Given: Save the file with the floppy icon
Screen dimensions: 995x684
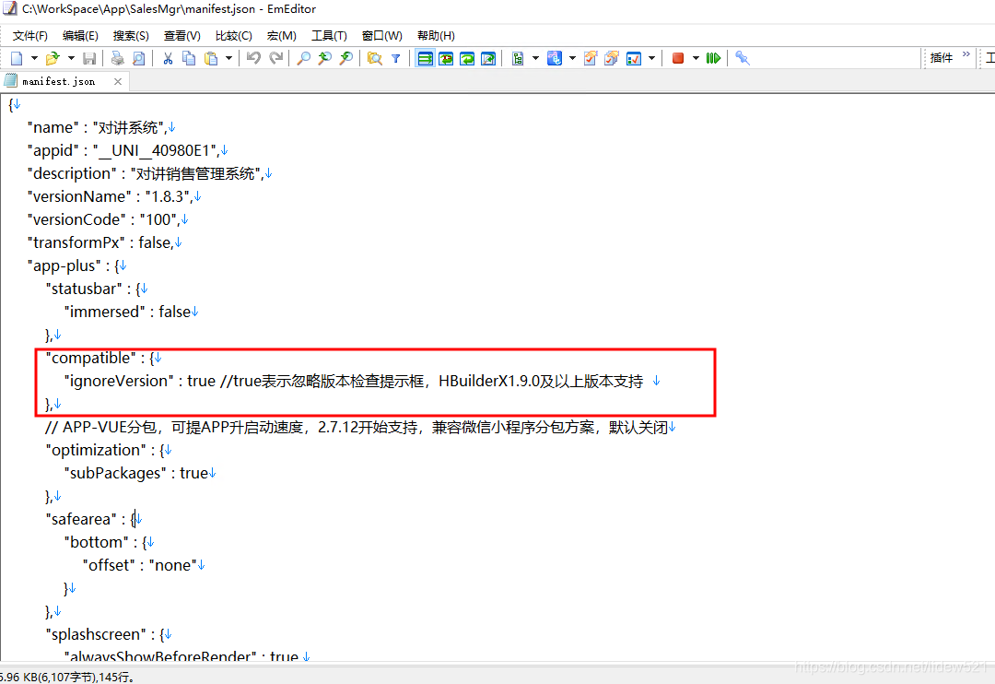Looking at the screenshot, I should point(89,58).
